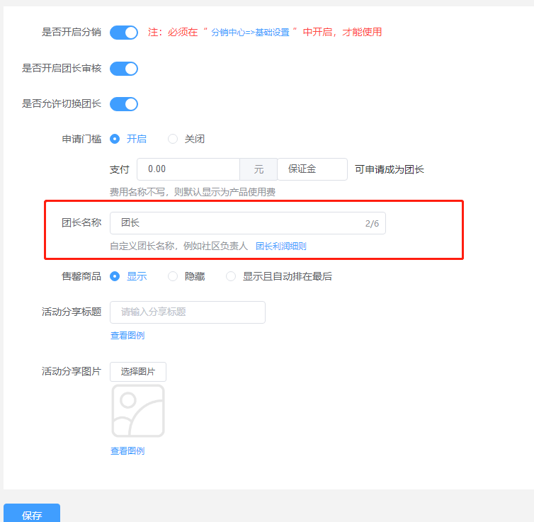Click 查看图例 under share title field
The width and height of the screenshot is (534, 522).
(127, 336)
